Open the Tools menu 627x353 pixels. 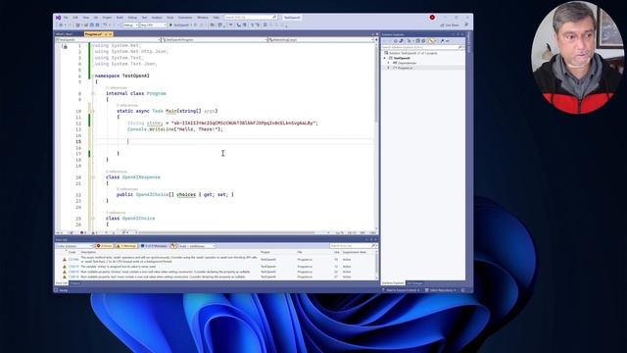pyautogui.click(x=169, y=18)
